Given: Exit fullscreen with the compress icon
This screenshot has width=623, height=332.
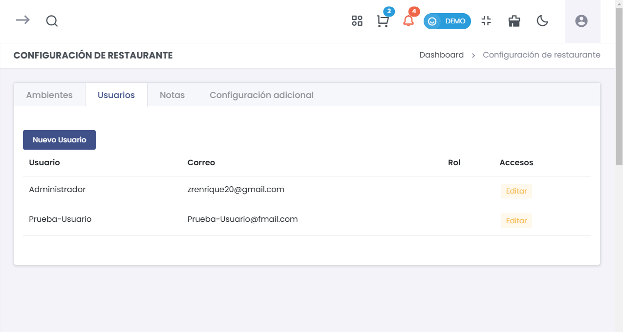Looking at the screenshot, I should point(486,21).
